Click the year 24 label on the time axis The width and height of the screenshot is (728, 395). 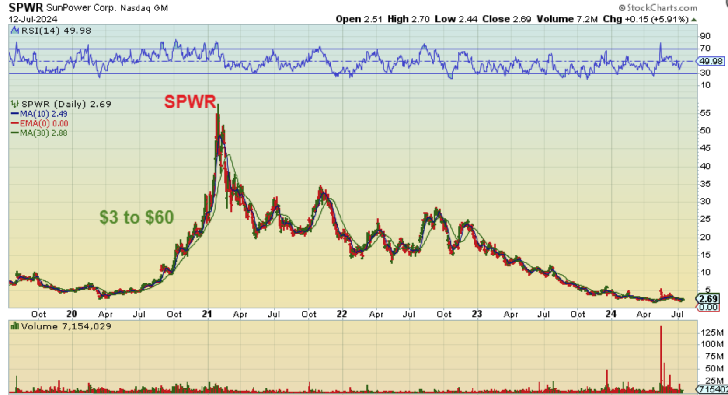pos(611,314)
